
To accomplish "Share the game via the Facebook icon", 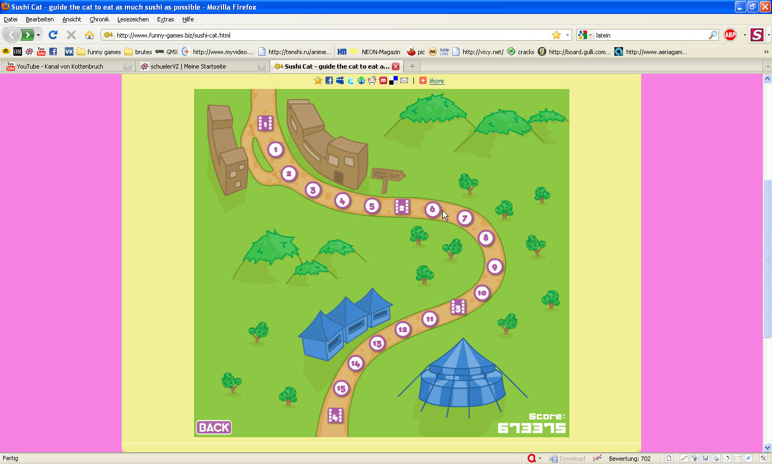I will 329,80.
